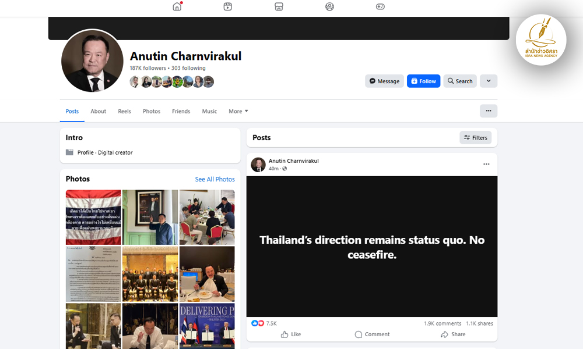This screenshot has width=583, height=349.
Task: Switch to the Reels tab
Action: [124, 111]
